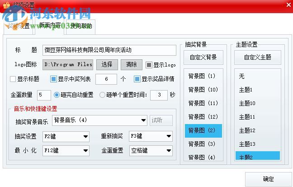293x187 pixels.
Task: Toggle the 显示logo checkbox
Action: 149,65
